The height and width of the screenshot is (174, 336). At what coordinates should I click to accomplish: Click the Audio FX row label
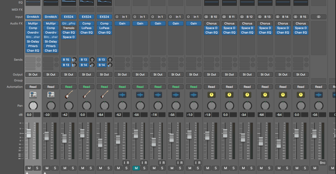pos(16,23)
